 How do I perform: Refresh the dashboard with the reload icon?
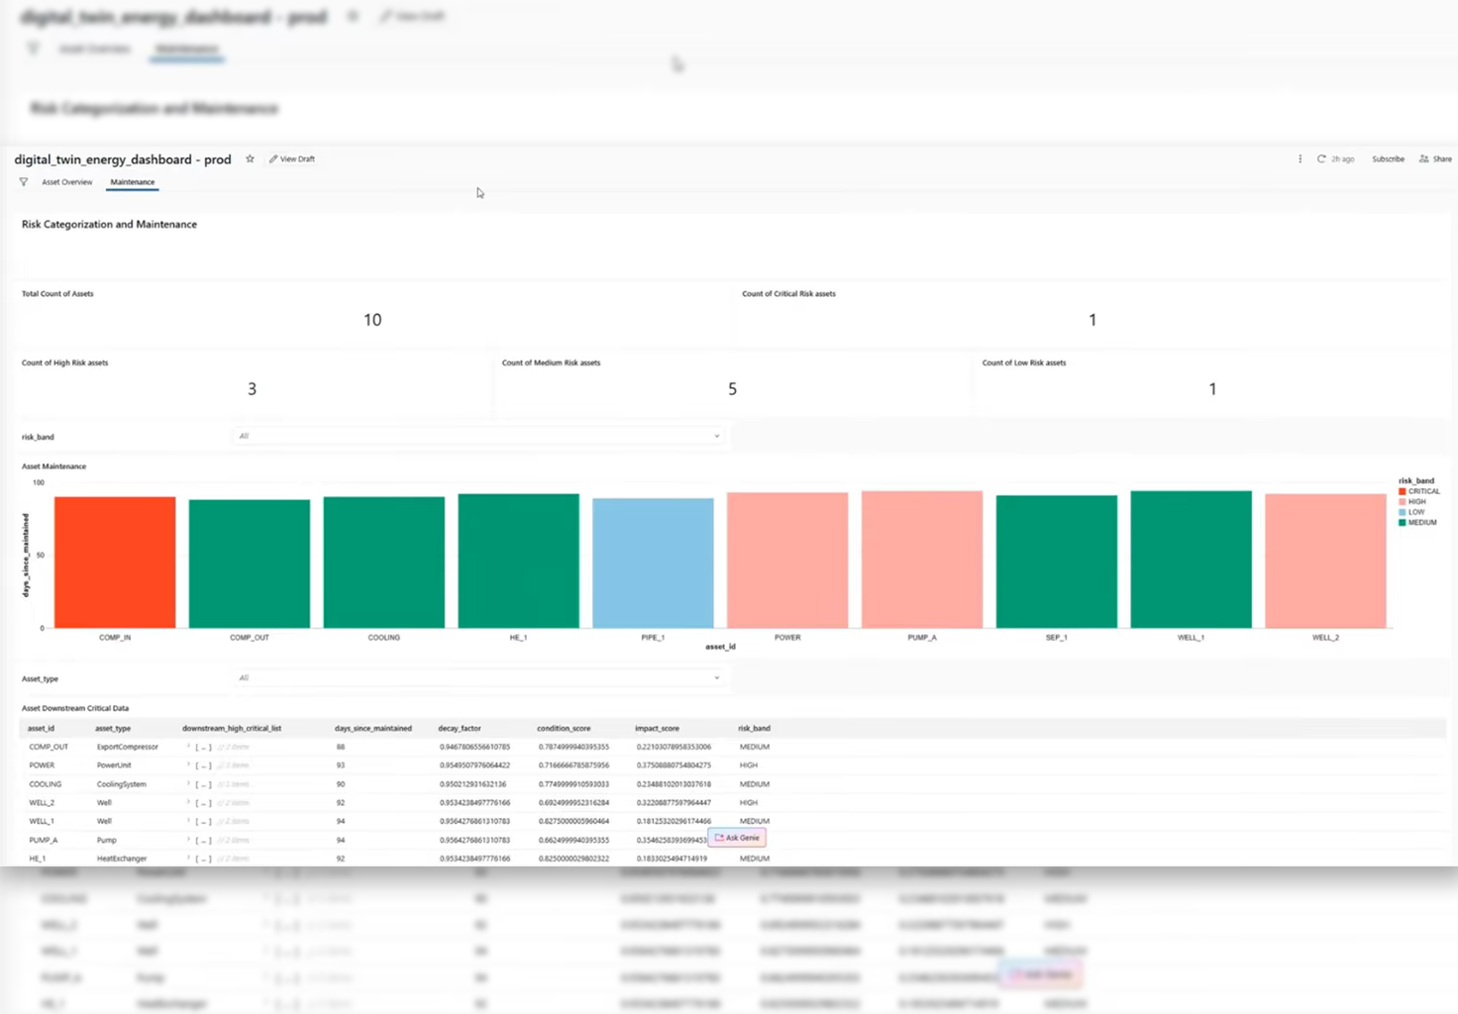pos(1321,159)
